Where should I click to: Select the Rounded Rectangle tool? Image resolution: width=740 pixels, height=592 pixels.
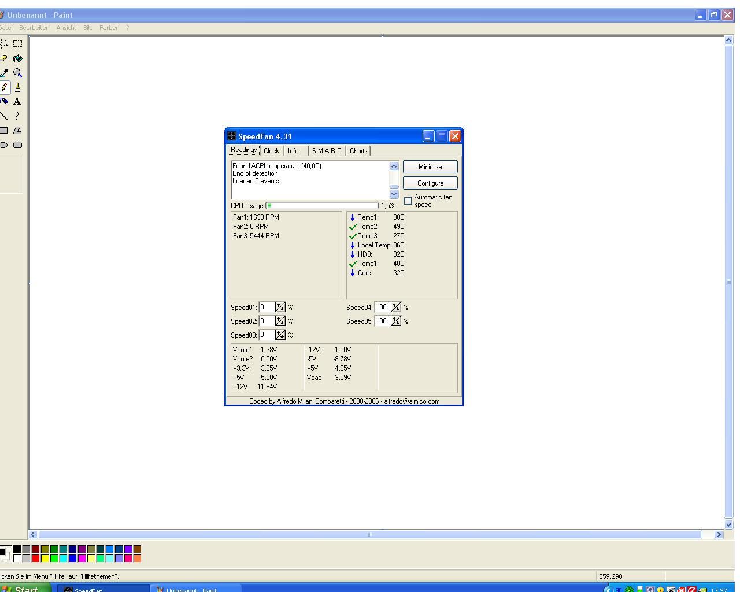coord(18,145)
